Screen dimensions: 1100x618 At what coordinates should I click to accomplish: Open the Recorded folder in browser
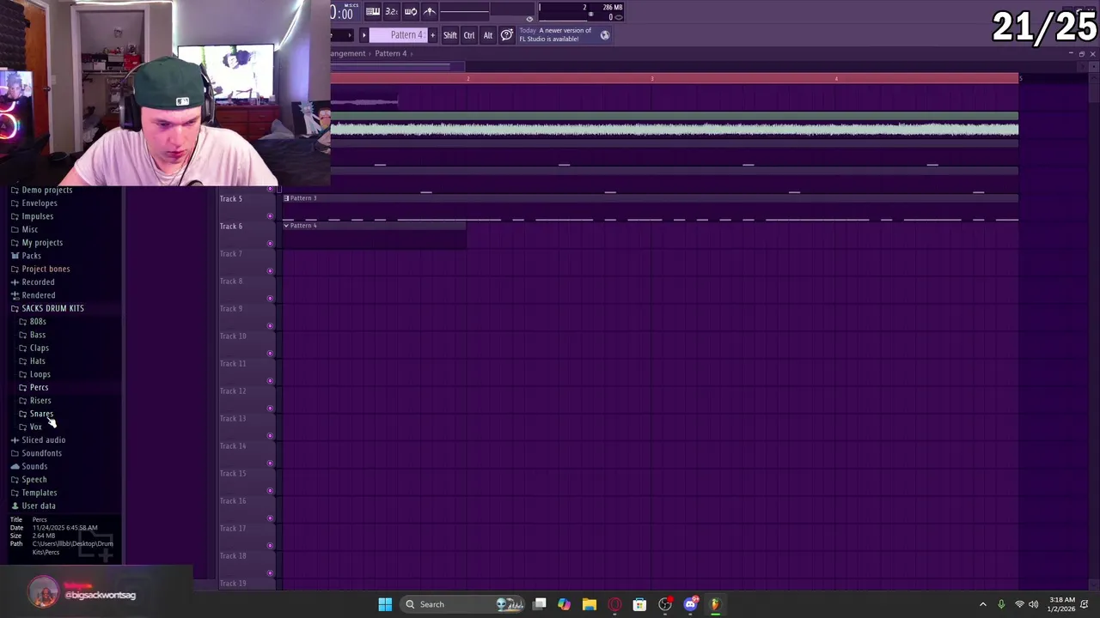tap(32, 282)
